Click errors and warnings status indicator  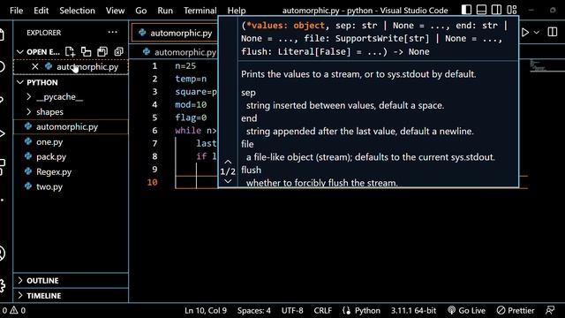pos(14,310)
